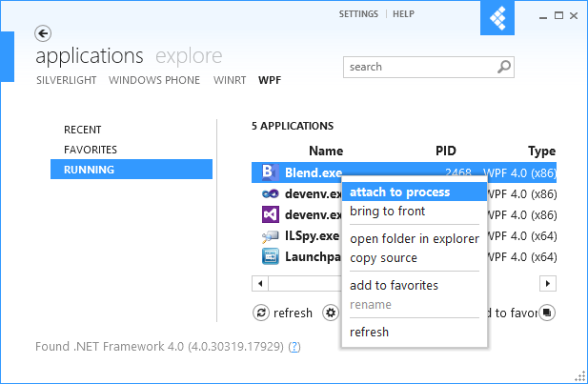588x384 pixels.
Task: Click the gear settings icon below the list
Action: point(331,313)
